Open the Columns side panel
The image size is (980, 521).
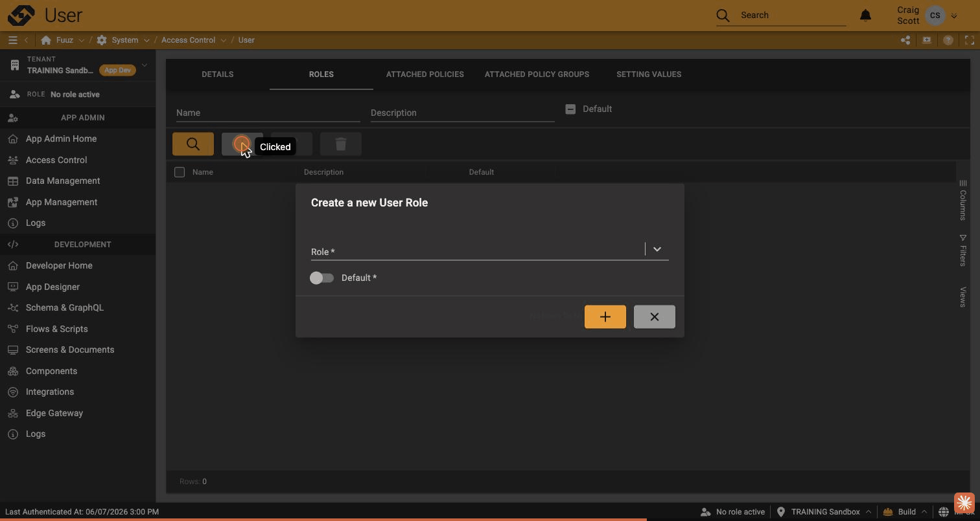[x=963, y=201]
